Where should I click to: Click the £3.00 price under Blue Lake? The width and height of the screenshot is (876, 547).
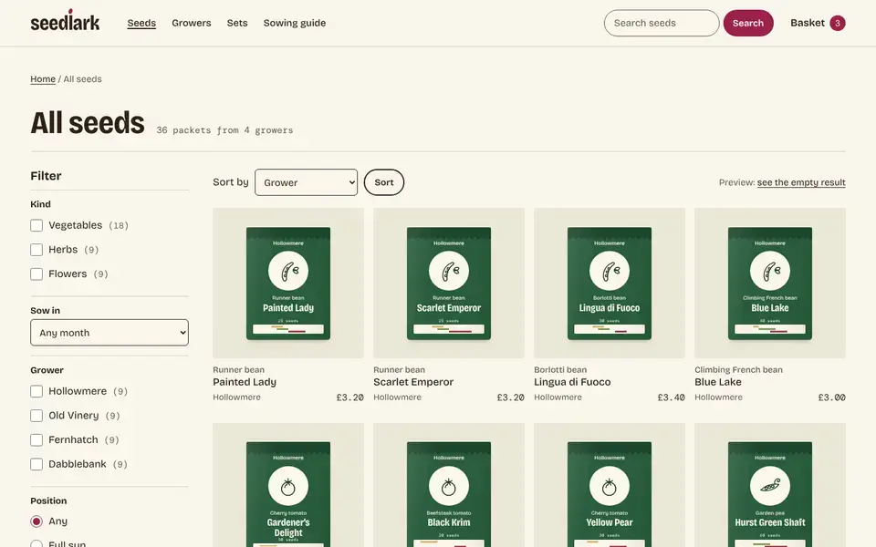[x=832, y=397]
